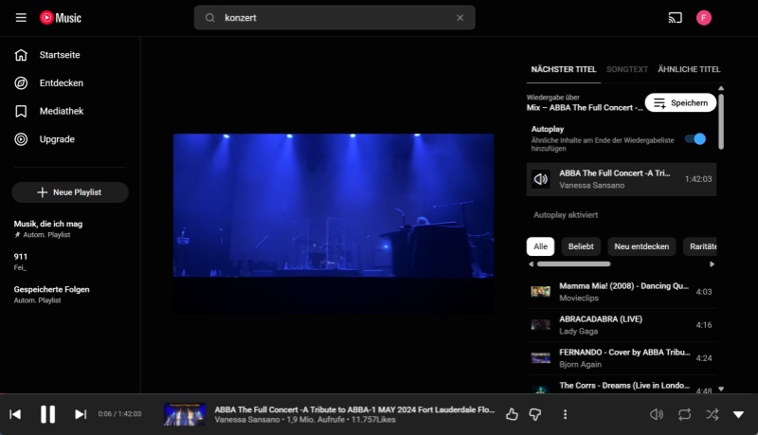Dislike the song with thumbs down
The height and width of the screenshot is (435, 758).
tap(535, 414)
